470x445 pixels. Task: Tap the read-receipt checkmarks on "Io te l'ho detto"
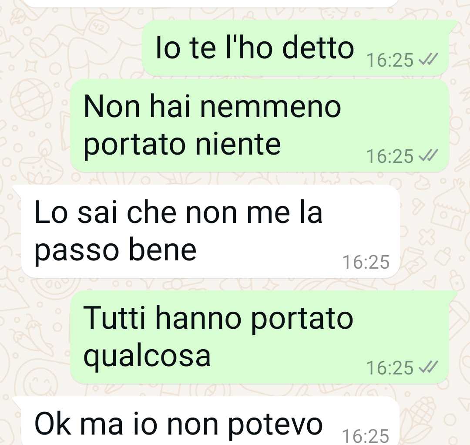428,59
